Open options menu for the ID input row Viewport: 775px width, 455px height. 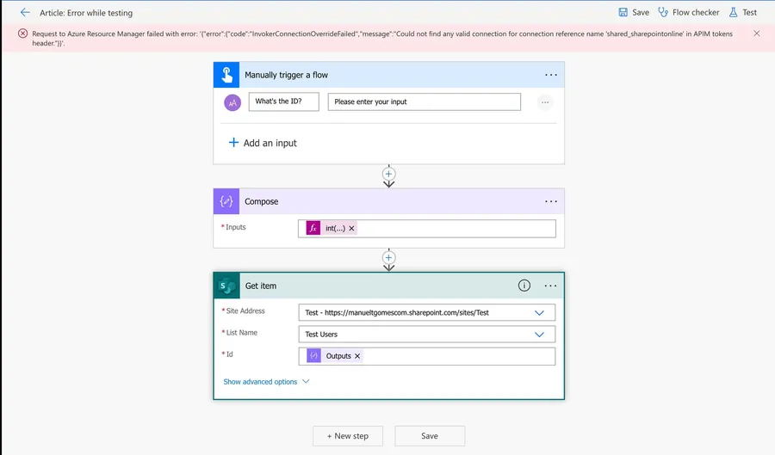click(x=544, y=102)
